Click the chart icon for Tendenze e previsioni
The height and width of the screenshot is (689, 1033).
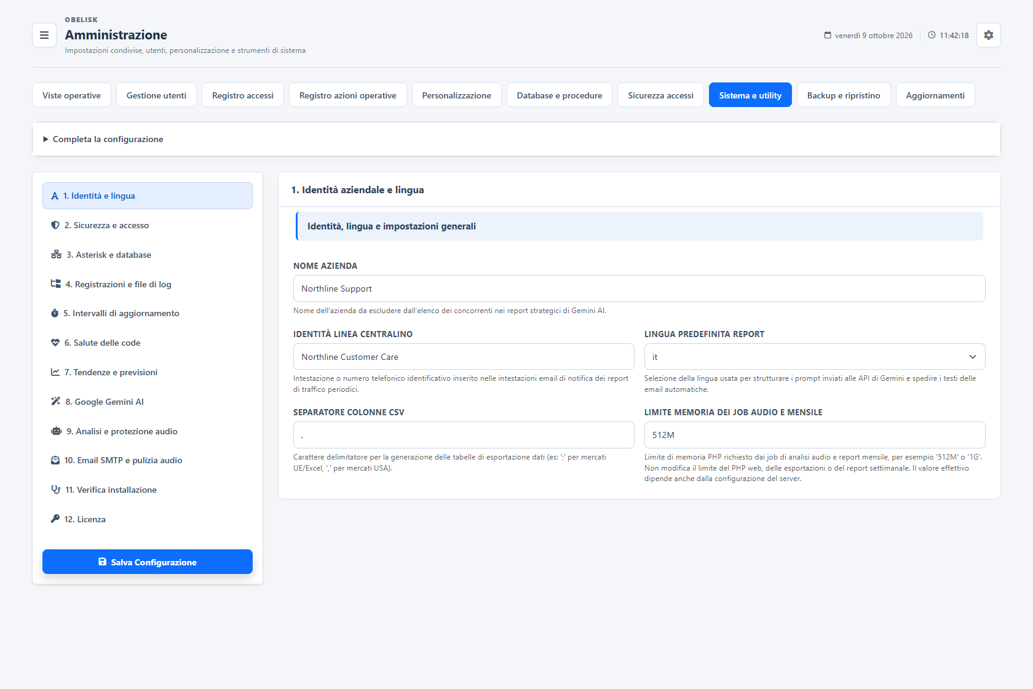click(55, 372)
